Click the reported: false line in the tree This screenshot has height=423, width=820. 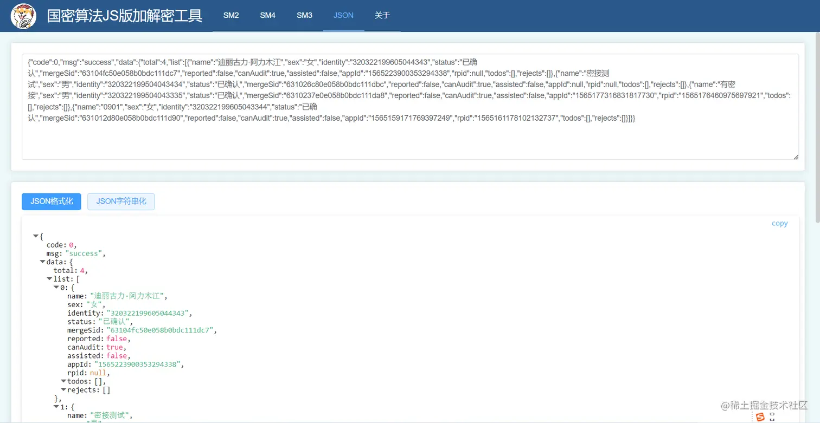coord(99,339)
